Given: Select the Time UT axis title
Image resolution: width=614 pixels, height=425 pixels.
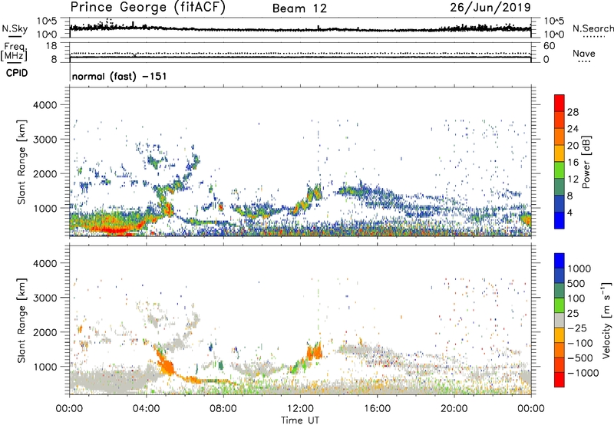Looking at the screenshot, I should pyautogui.click(x=300, y=420).
